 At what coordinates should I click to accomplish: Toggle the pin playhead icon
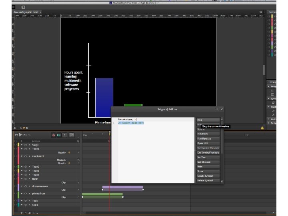point(64,135)
